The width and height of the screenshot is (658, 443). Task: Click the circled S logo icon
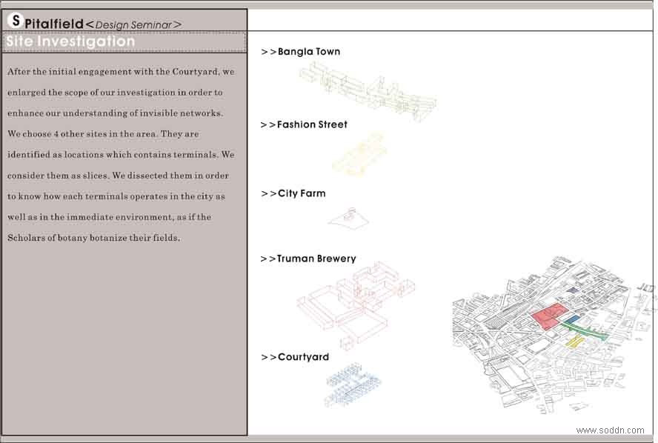coord(15,21)
